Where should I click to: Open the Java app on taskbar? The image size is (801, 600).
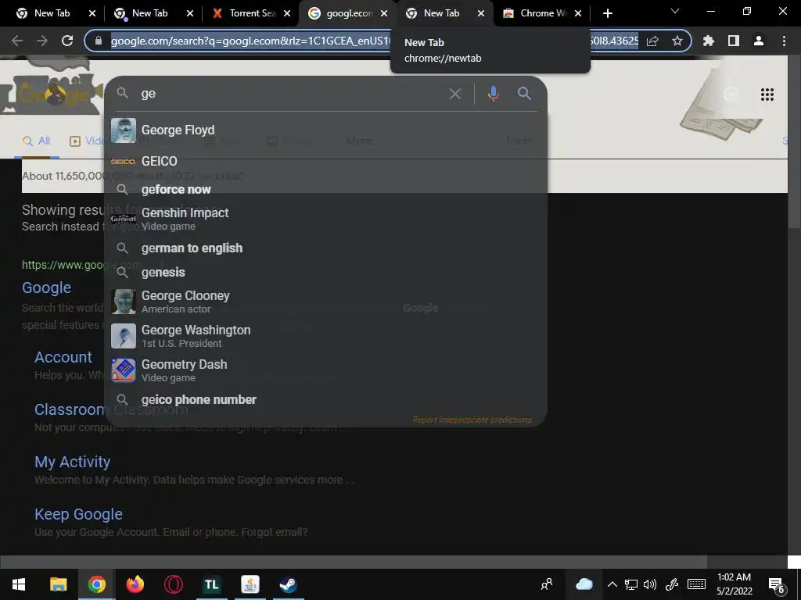[x=250, y=584]
